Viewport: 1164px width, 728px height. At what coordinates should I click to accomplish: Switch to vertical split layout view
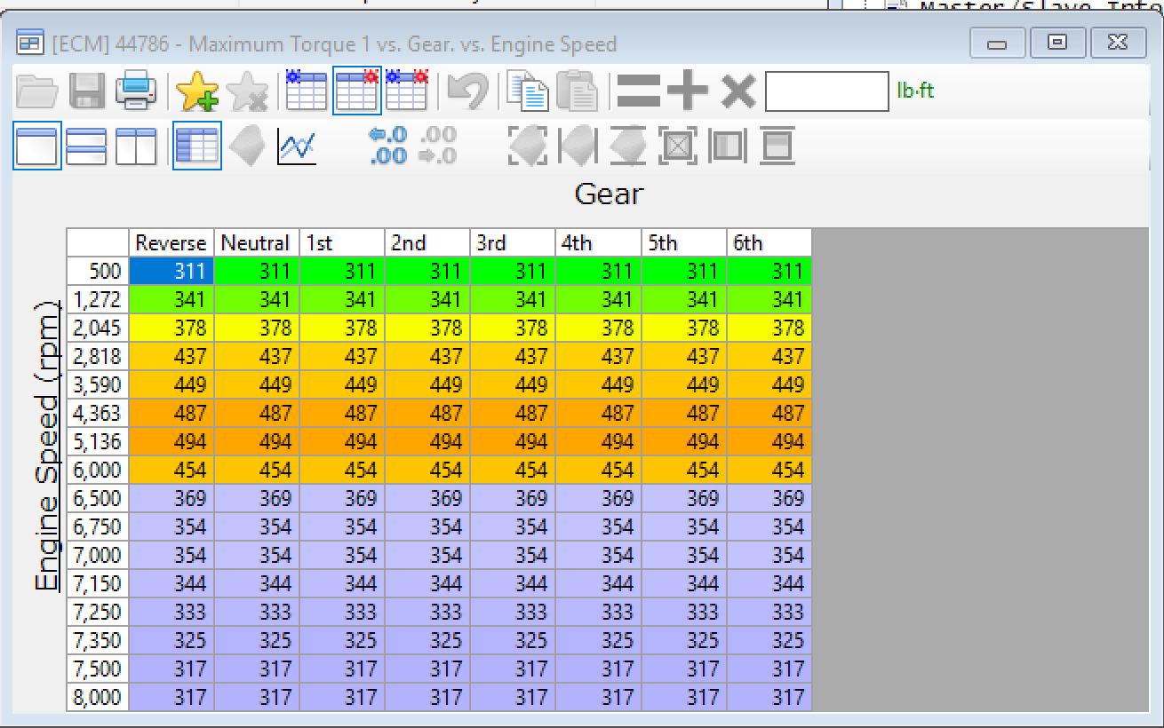coord(136,146)
